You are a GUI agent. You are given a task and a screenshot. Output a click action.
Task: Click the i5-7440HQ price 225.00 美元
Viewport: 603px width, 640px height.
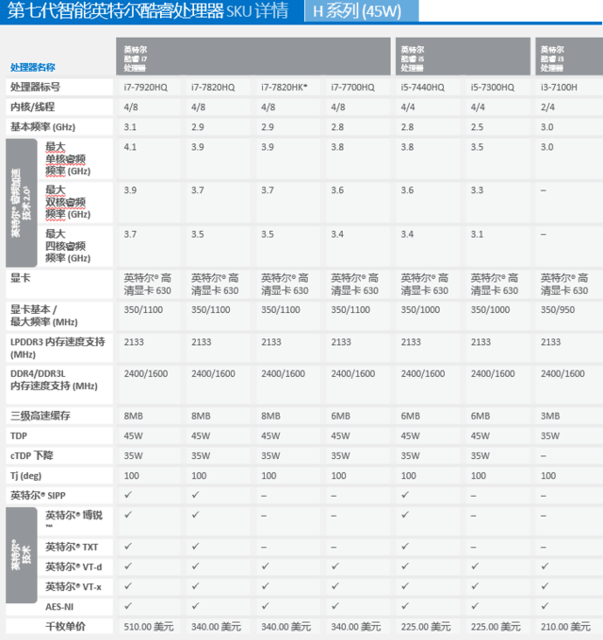[x=426, y=627]
